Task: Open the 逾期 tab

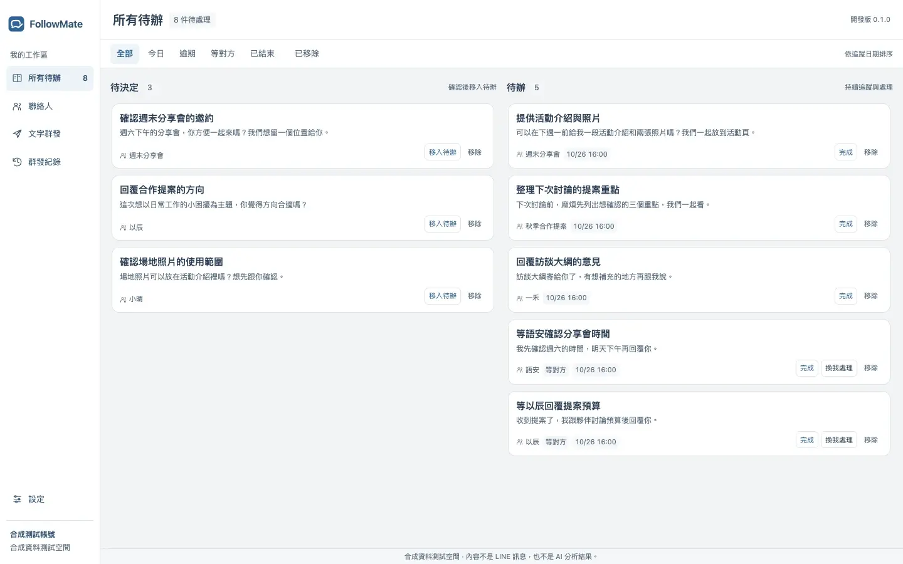Action: coord(187,54)
